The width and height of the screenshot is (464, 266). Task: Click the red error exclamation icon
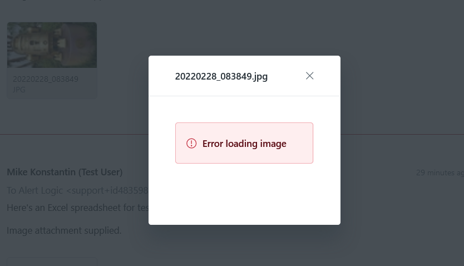191,144
